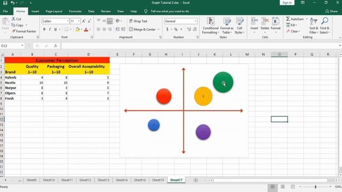Toggle Italic formatting

tap(50, 29)
